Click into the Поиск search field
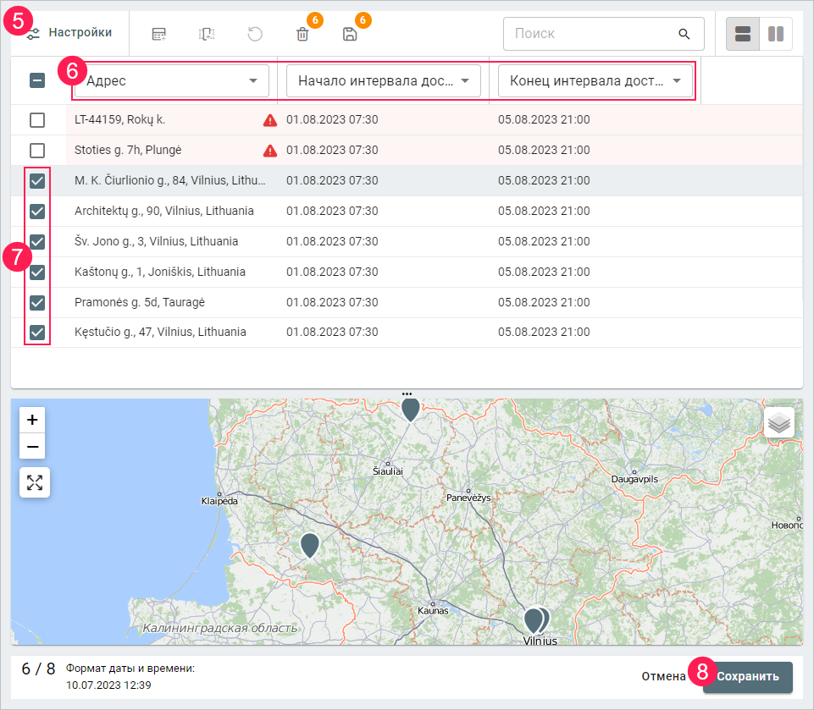Viewport: 814px width, 710px height. (x=589, y=35)
